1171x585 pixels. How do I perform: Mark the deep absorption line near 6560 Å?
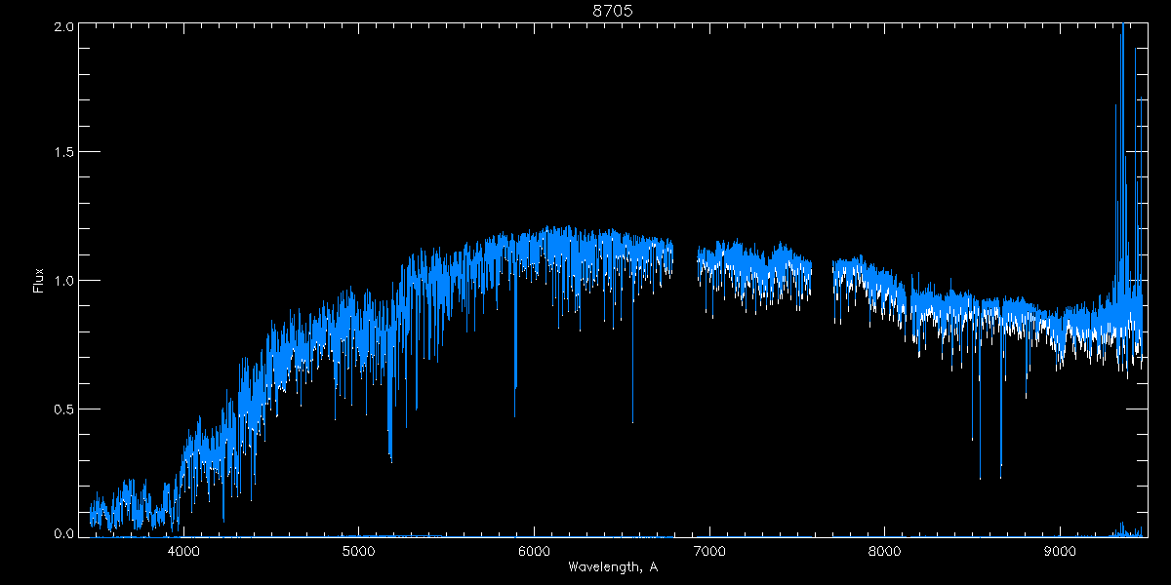(632, 419)
